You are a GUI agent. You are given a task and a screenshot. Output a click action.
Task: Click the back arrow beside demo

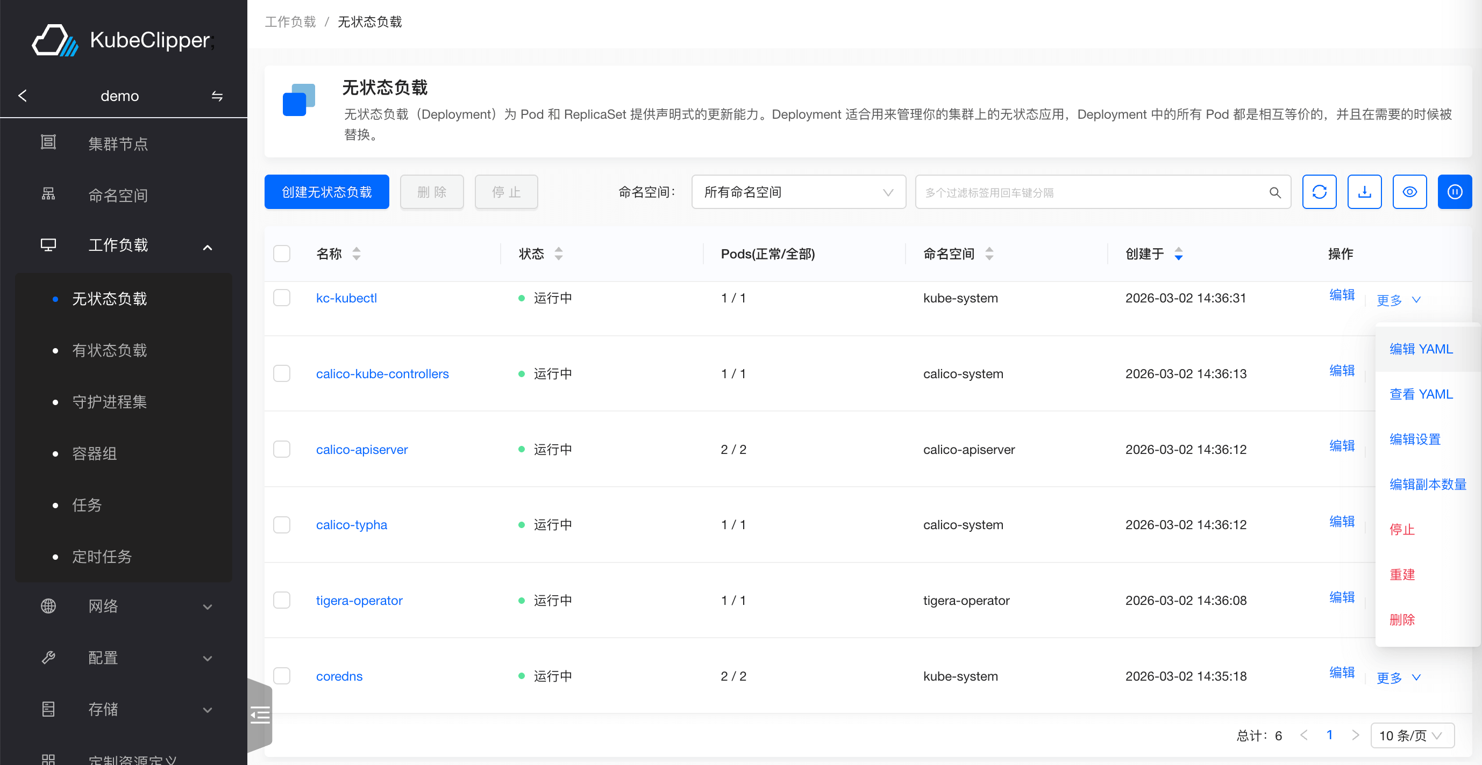23,96
